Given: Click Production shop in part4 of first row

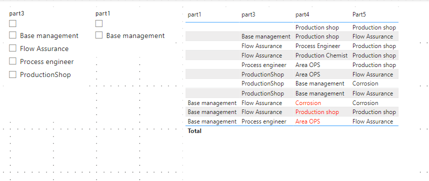Looking at the screenshot, I should (317, 27).
